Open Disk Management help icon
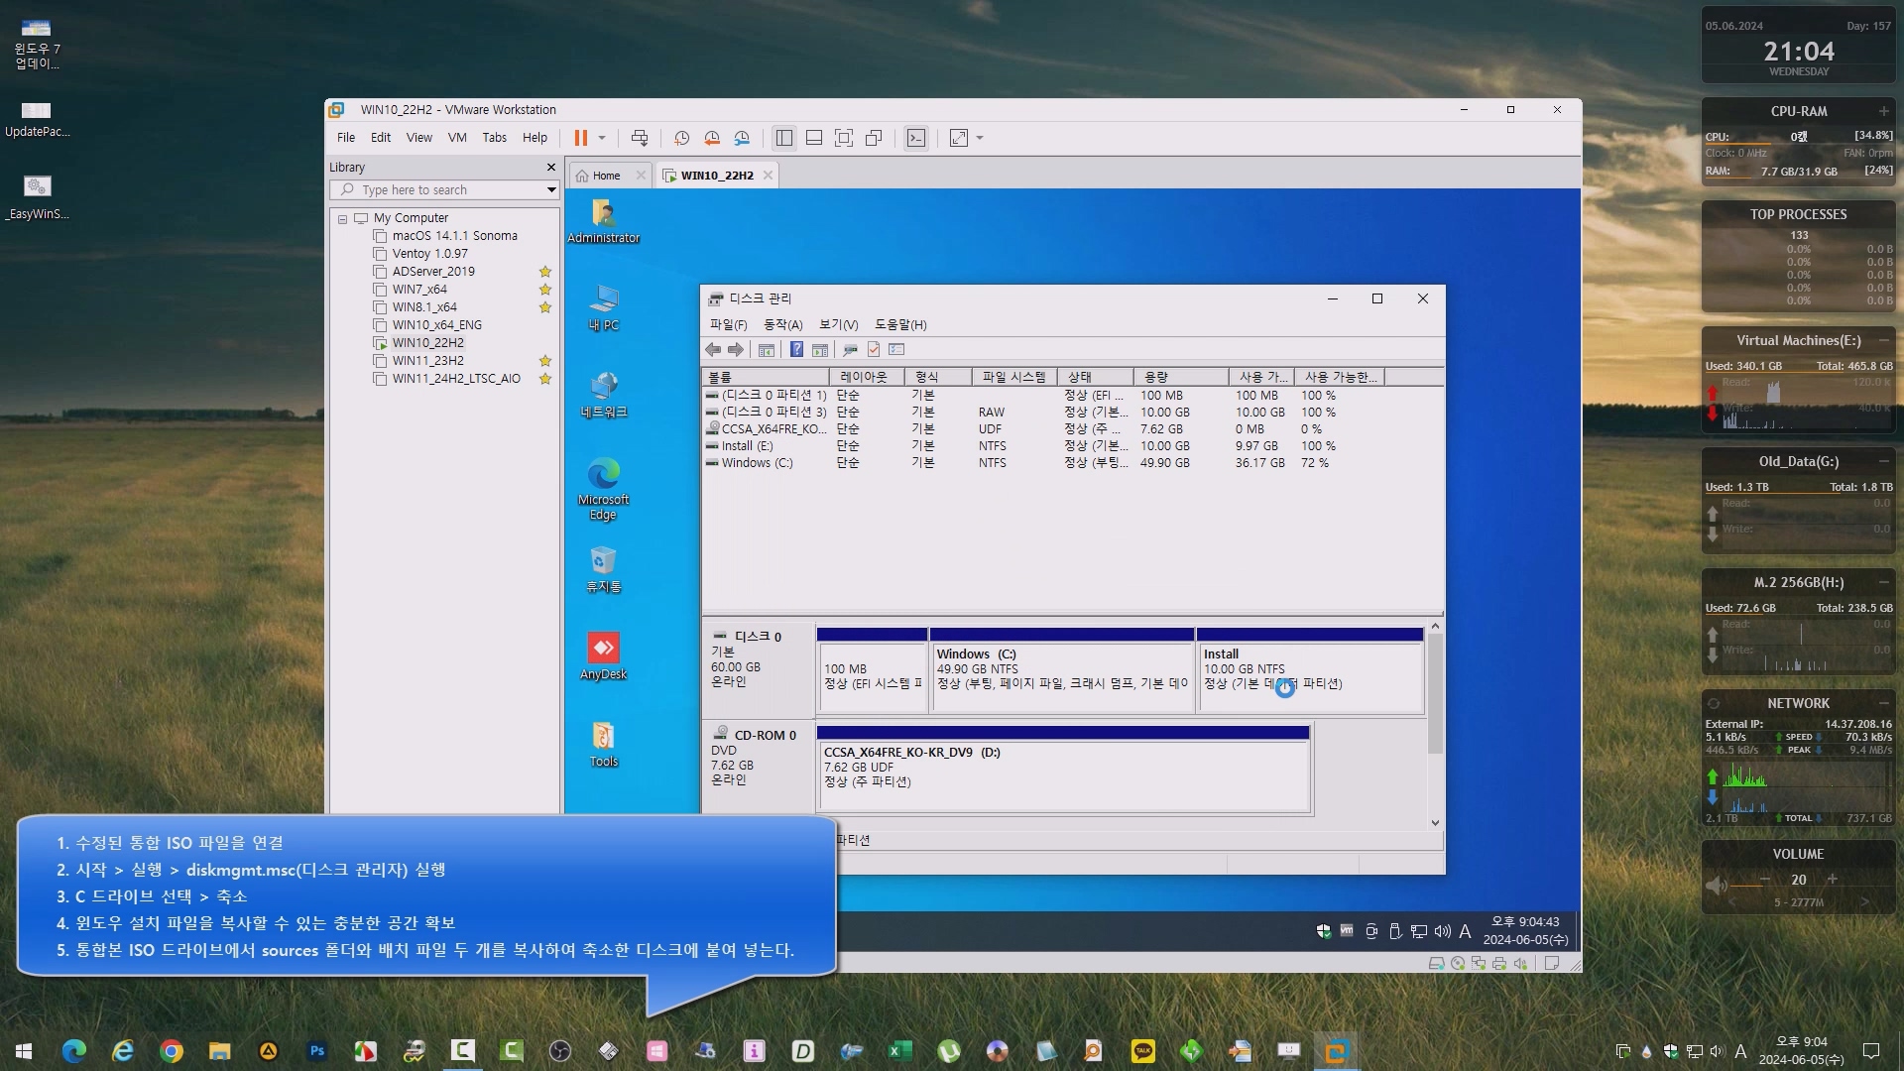Screen dimensions: 1904x1071 click(x=796, y=349)
